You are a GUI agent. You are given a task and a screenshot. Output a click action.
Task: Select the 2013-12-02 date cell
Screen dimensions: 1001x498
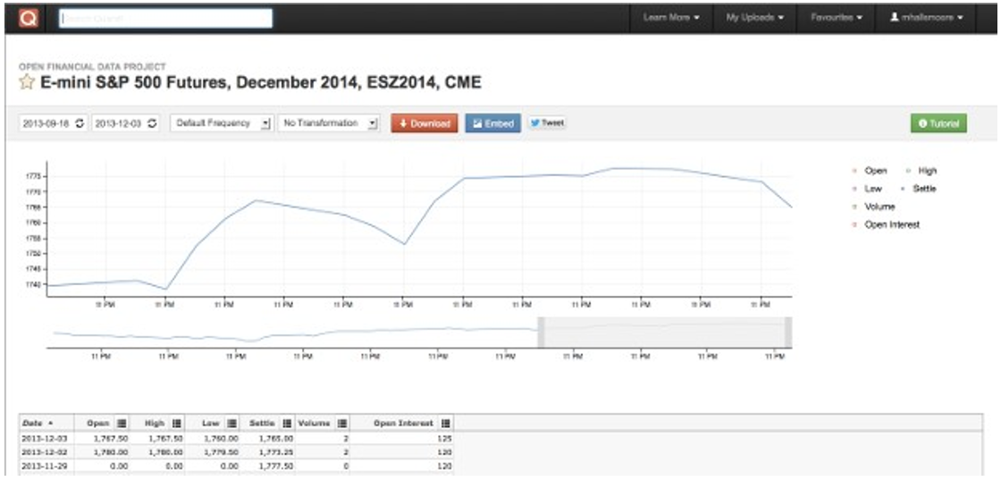click(46, 452)
